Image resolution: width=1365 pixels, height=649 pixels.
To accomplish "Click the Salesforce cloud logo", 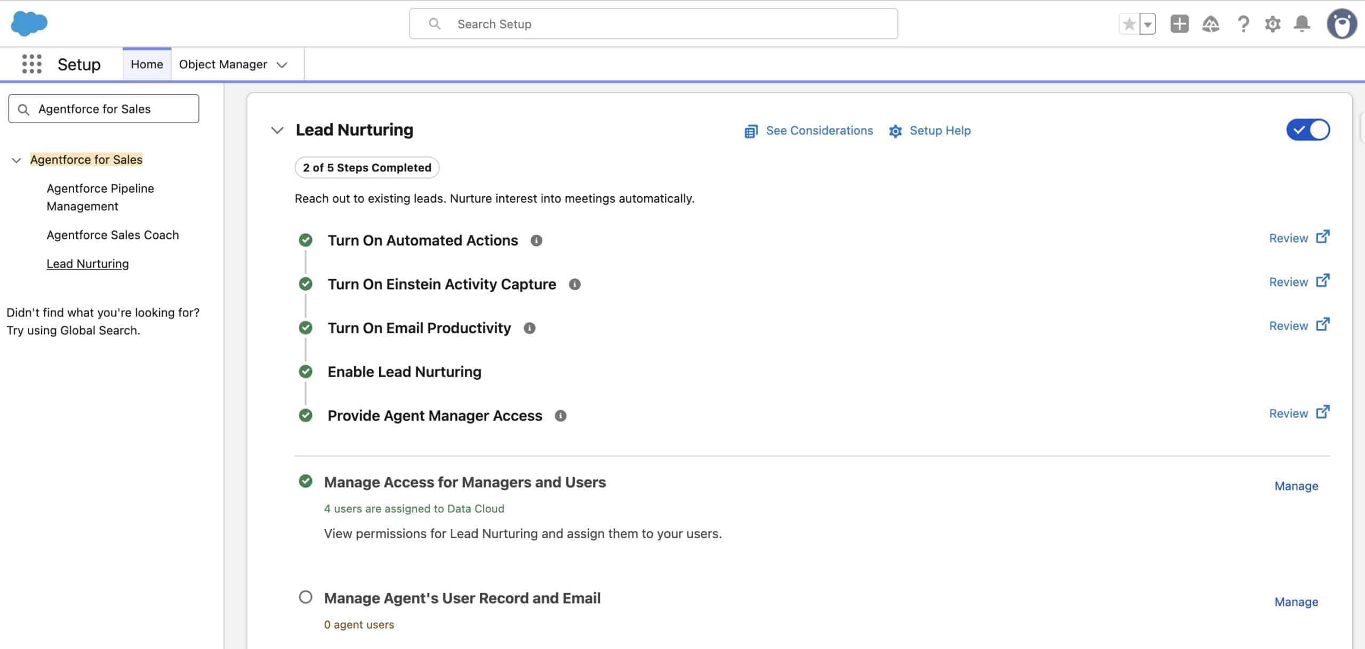I will [x=29, y=23].
